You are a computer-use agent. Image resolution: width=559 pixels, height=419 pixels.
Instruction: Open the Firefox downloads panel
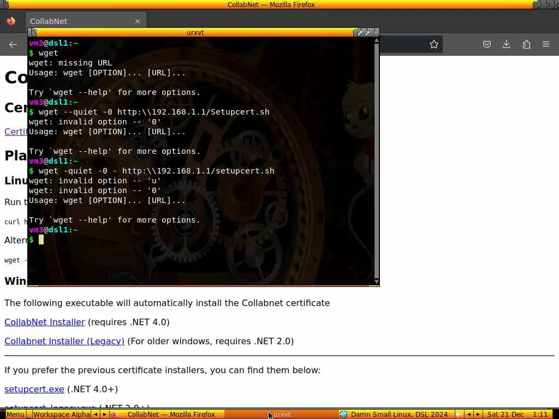(506, 45)
